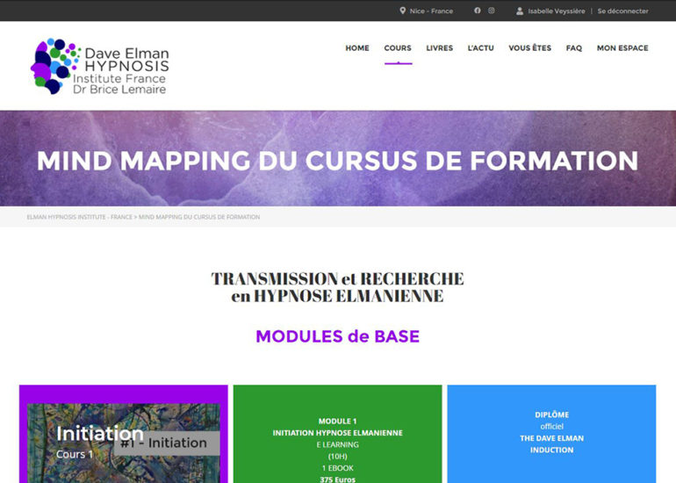Go to the HOME menu item
Viewport: 676px width, 483px height.
357,48
